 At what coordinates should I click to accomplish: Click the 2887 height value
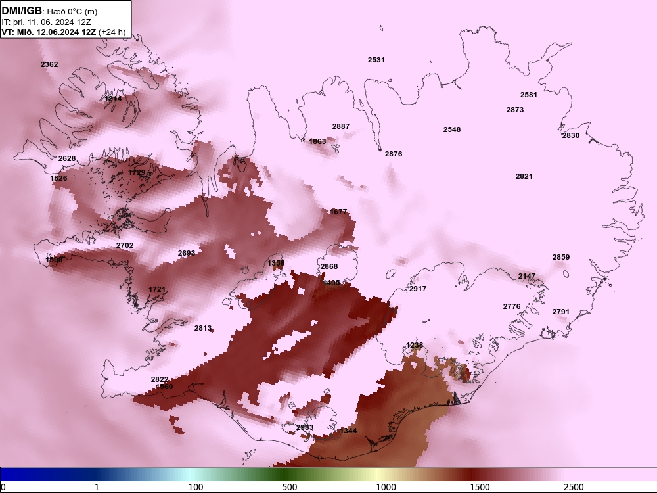point(341,127)
